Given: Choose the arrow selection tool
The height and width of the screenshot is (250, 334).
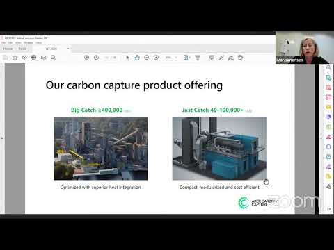Looking at the screenshot, I should pos(127,58).
